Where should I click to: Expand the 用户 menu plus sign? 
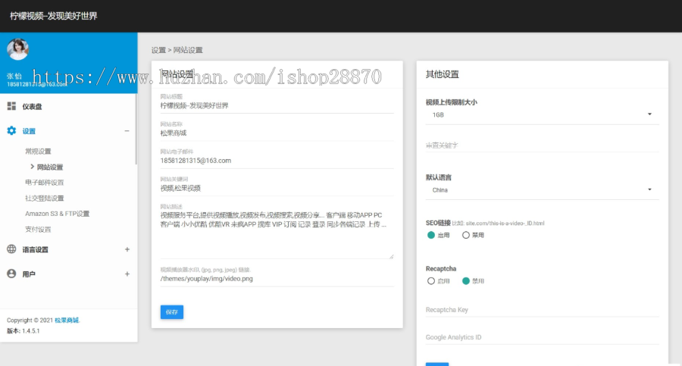coord(127,274)
